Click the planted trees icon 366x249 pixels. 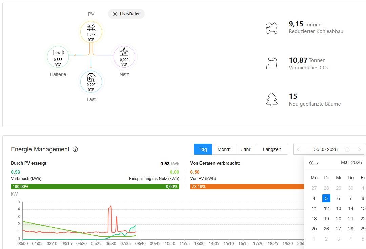tap(272, 99)
